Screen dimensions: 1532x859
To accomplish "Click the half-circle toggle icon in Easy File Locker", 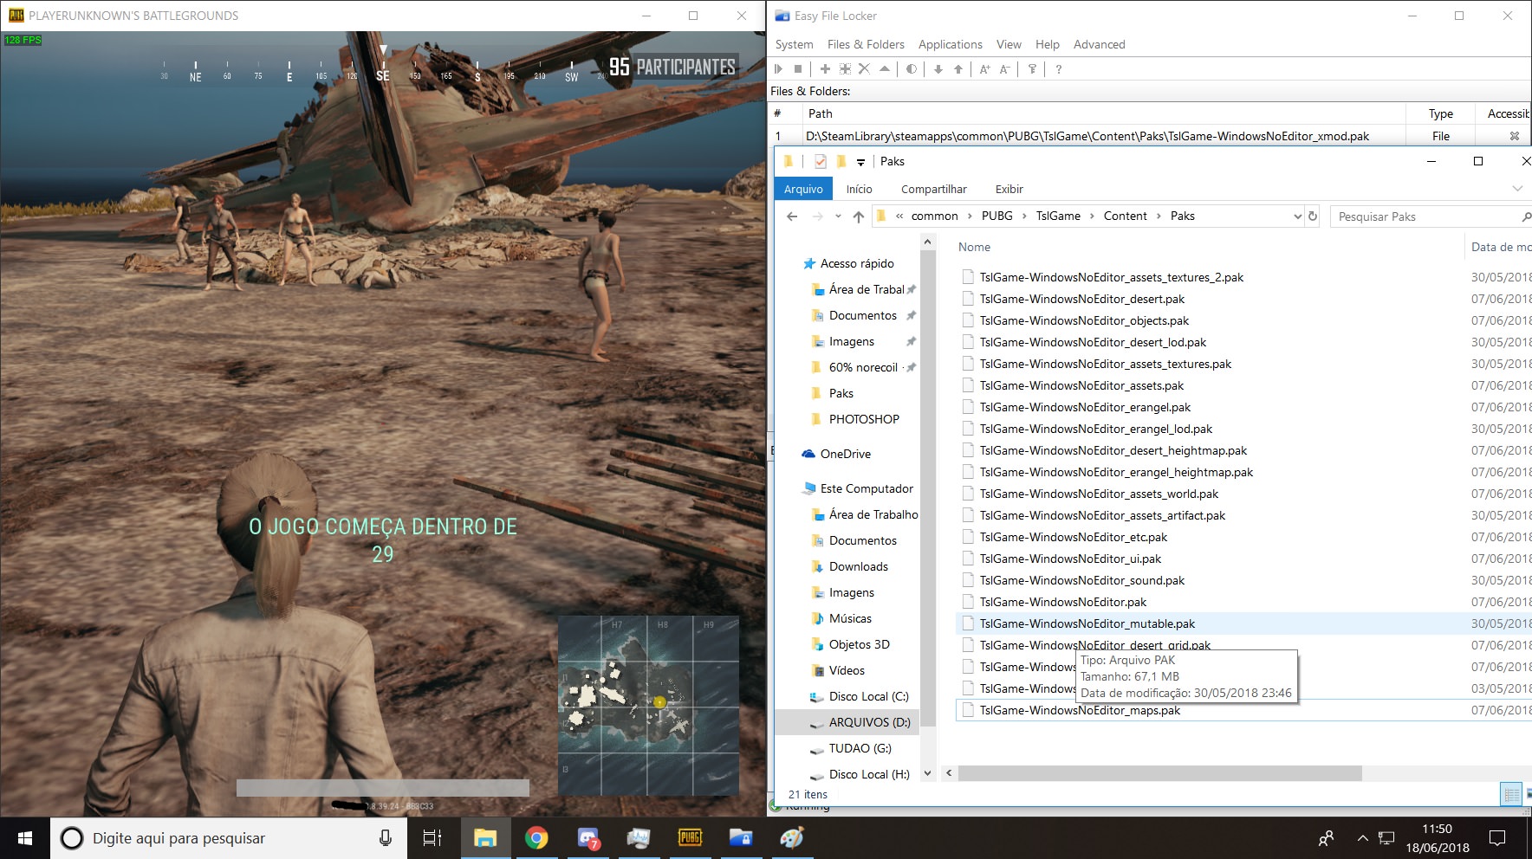I will (911, 69).
